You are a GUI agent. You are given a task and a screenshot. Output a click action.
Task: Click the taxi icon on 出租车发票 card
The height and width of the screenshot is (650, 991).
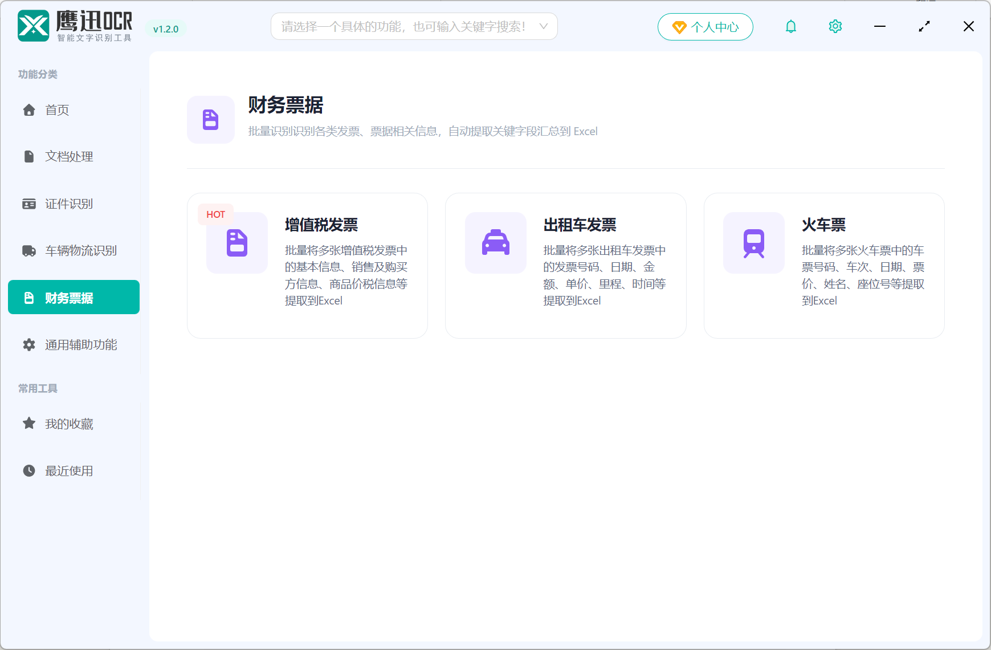[495, 243]
